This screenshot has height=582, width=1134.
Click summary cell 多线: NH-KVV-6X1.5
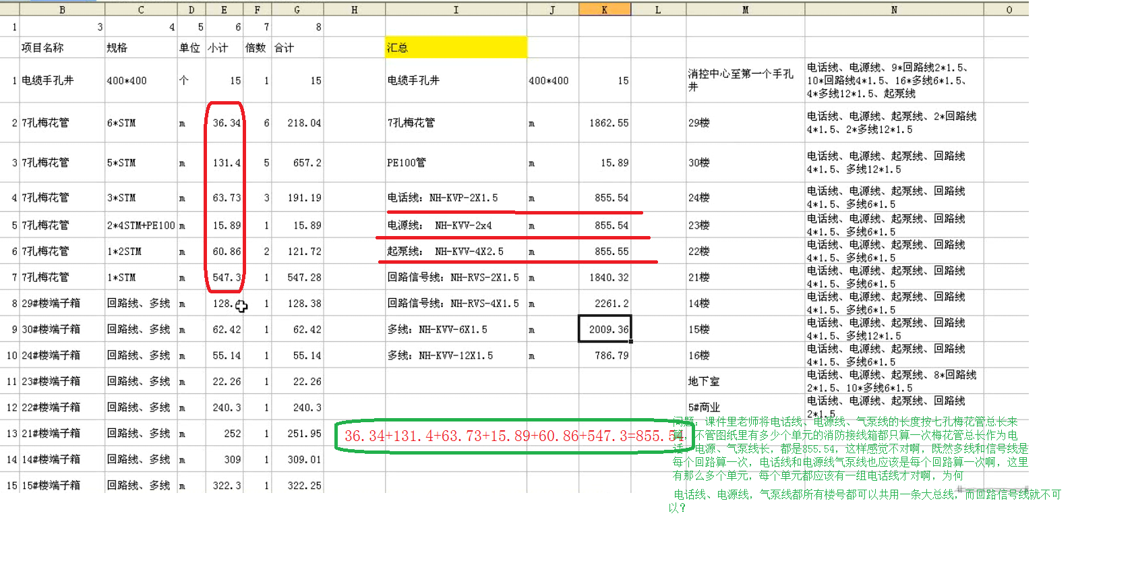tap(456, 329)
